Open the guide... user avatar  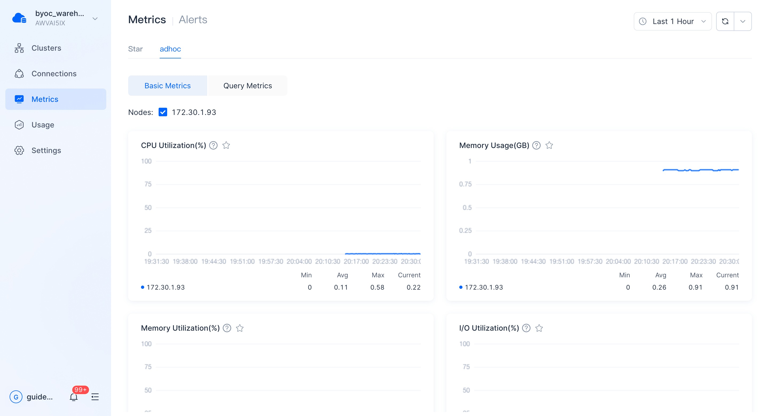[x=16, y=397]
